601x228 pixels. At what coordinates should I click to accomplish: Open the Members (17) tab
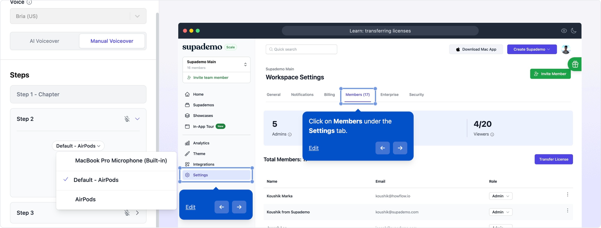tap(358, 94)
